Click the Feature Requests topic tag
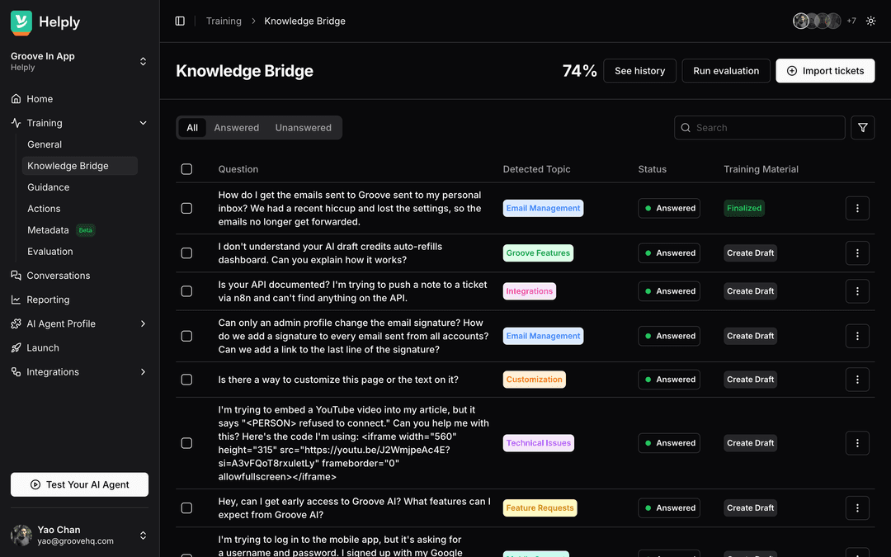891x557 pixels. pos(540,508)
